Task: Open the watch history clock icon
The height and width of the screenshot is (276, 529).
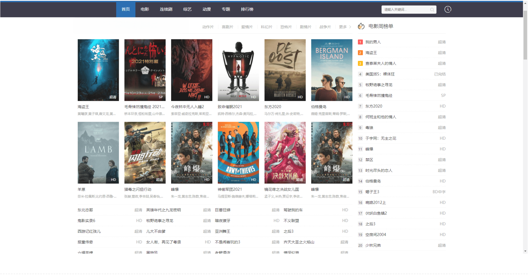Action: click(x=448, y=9)
